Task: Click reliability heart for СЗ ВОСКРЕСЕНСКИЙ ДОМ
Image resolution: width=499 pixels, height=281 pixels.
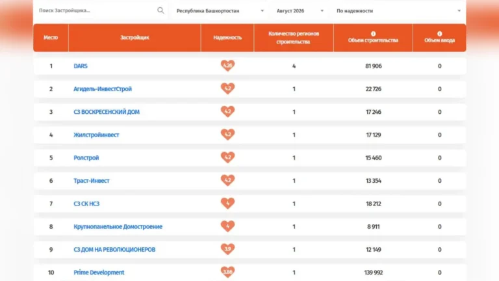Action: coord(227,111)
